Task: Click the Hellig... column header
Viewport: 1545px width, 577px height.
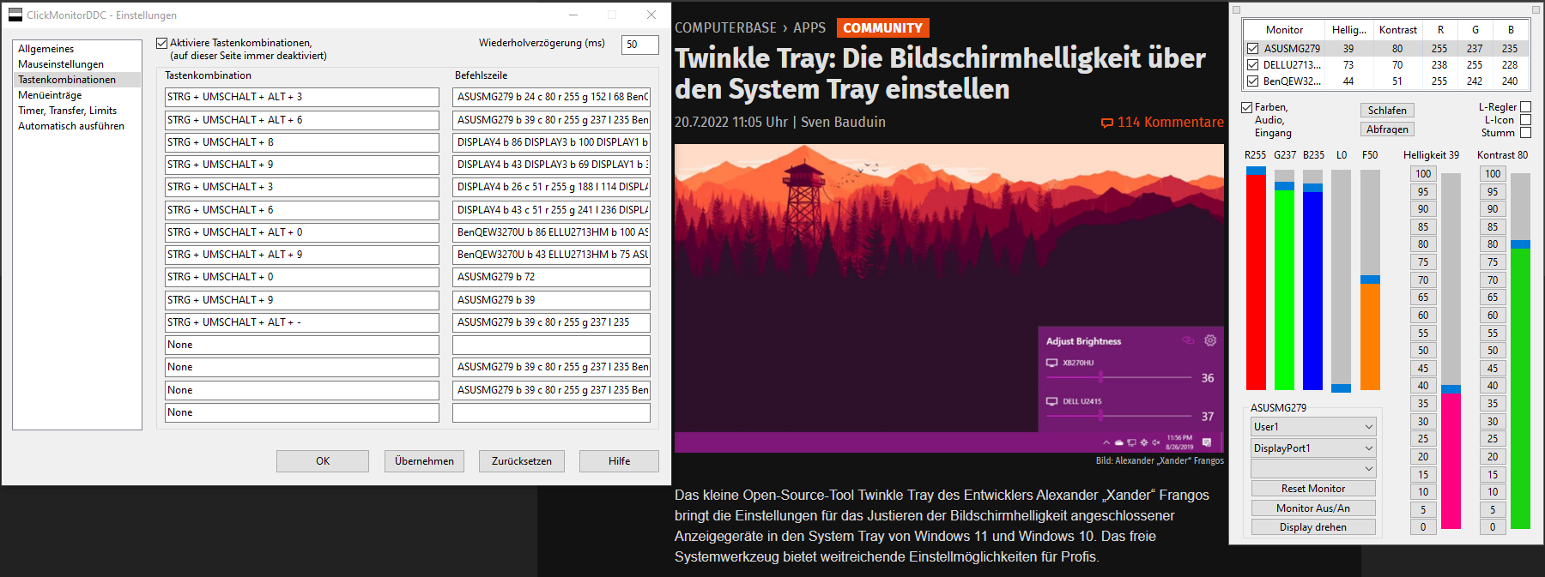Action: click(x=1348, y=30)
